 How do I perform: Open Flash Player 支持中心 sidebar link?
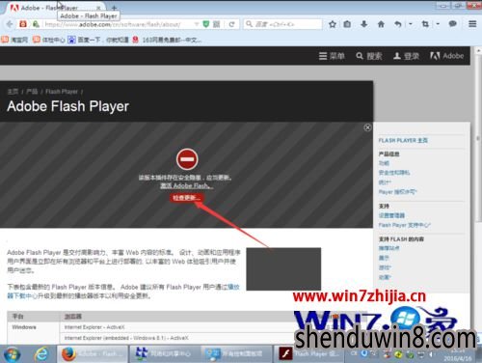pos(404,225)
